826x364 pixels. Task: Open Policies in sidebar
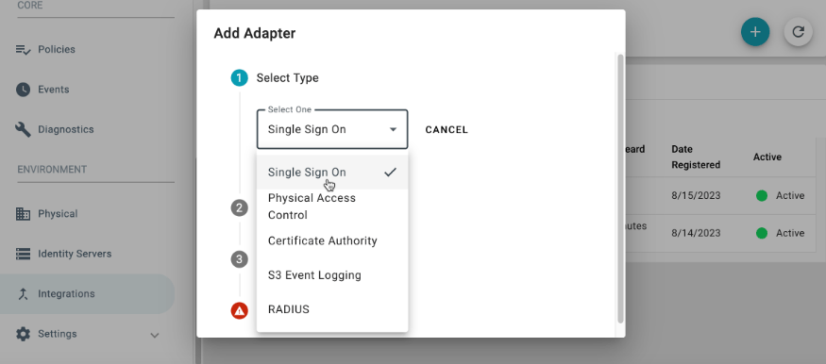[x=57, y=49]
